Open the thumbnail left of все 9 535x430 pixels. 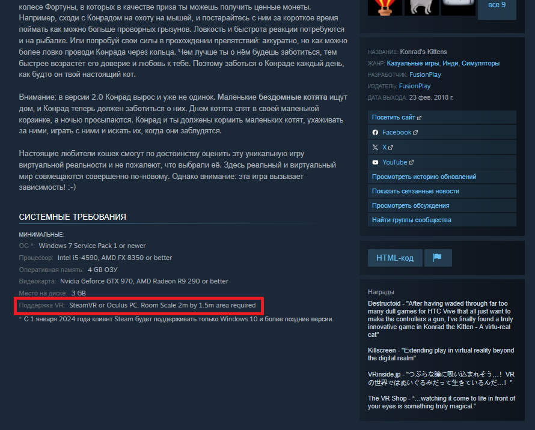click(458, 7)
